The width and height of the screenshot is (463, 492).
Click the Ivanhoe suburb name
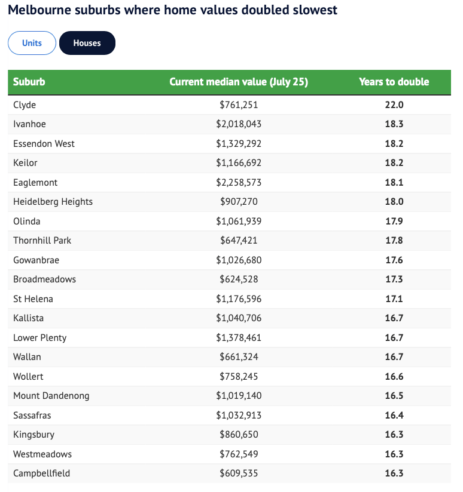point(29,124)
